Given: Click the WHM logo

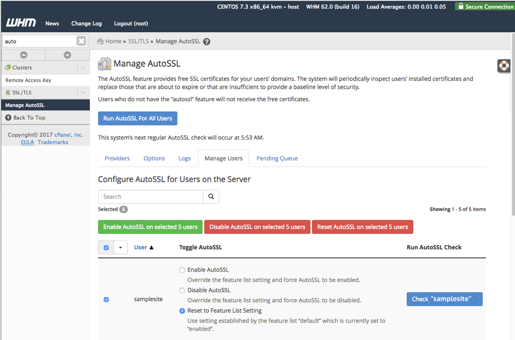Looking at the screenshot, I should coord(21,23).
